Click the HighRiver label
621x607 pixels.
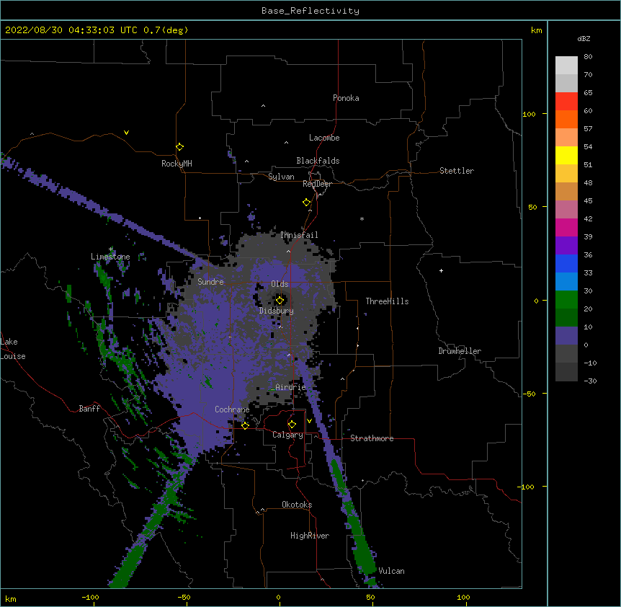(x=310, y=536)
